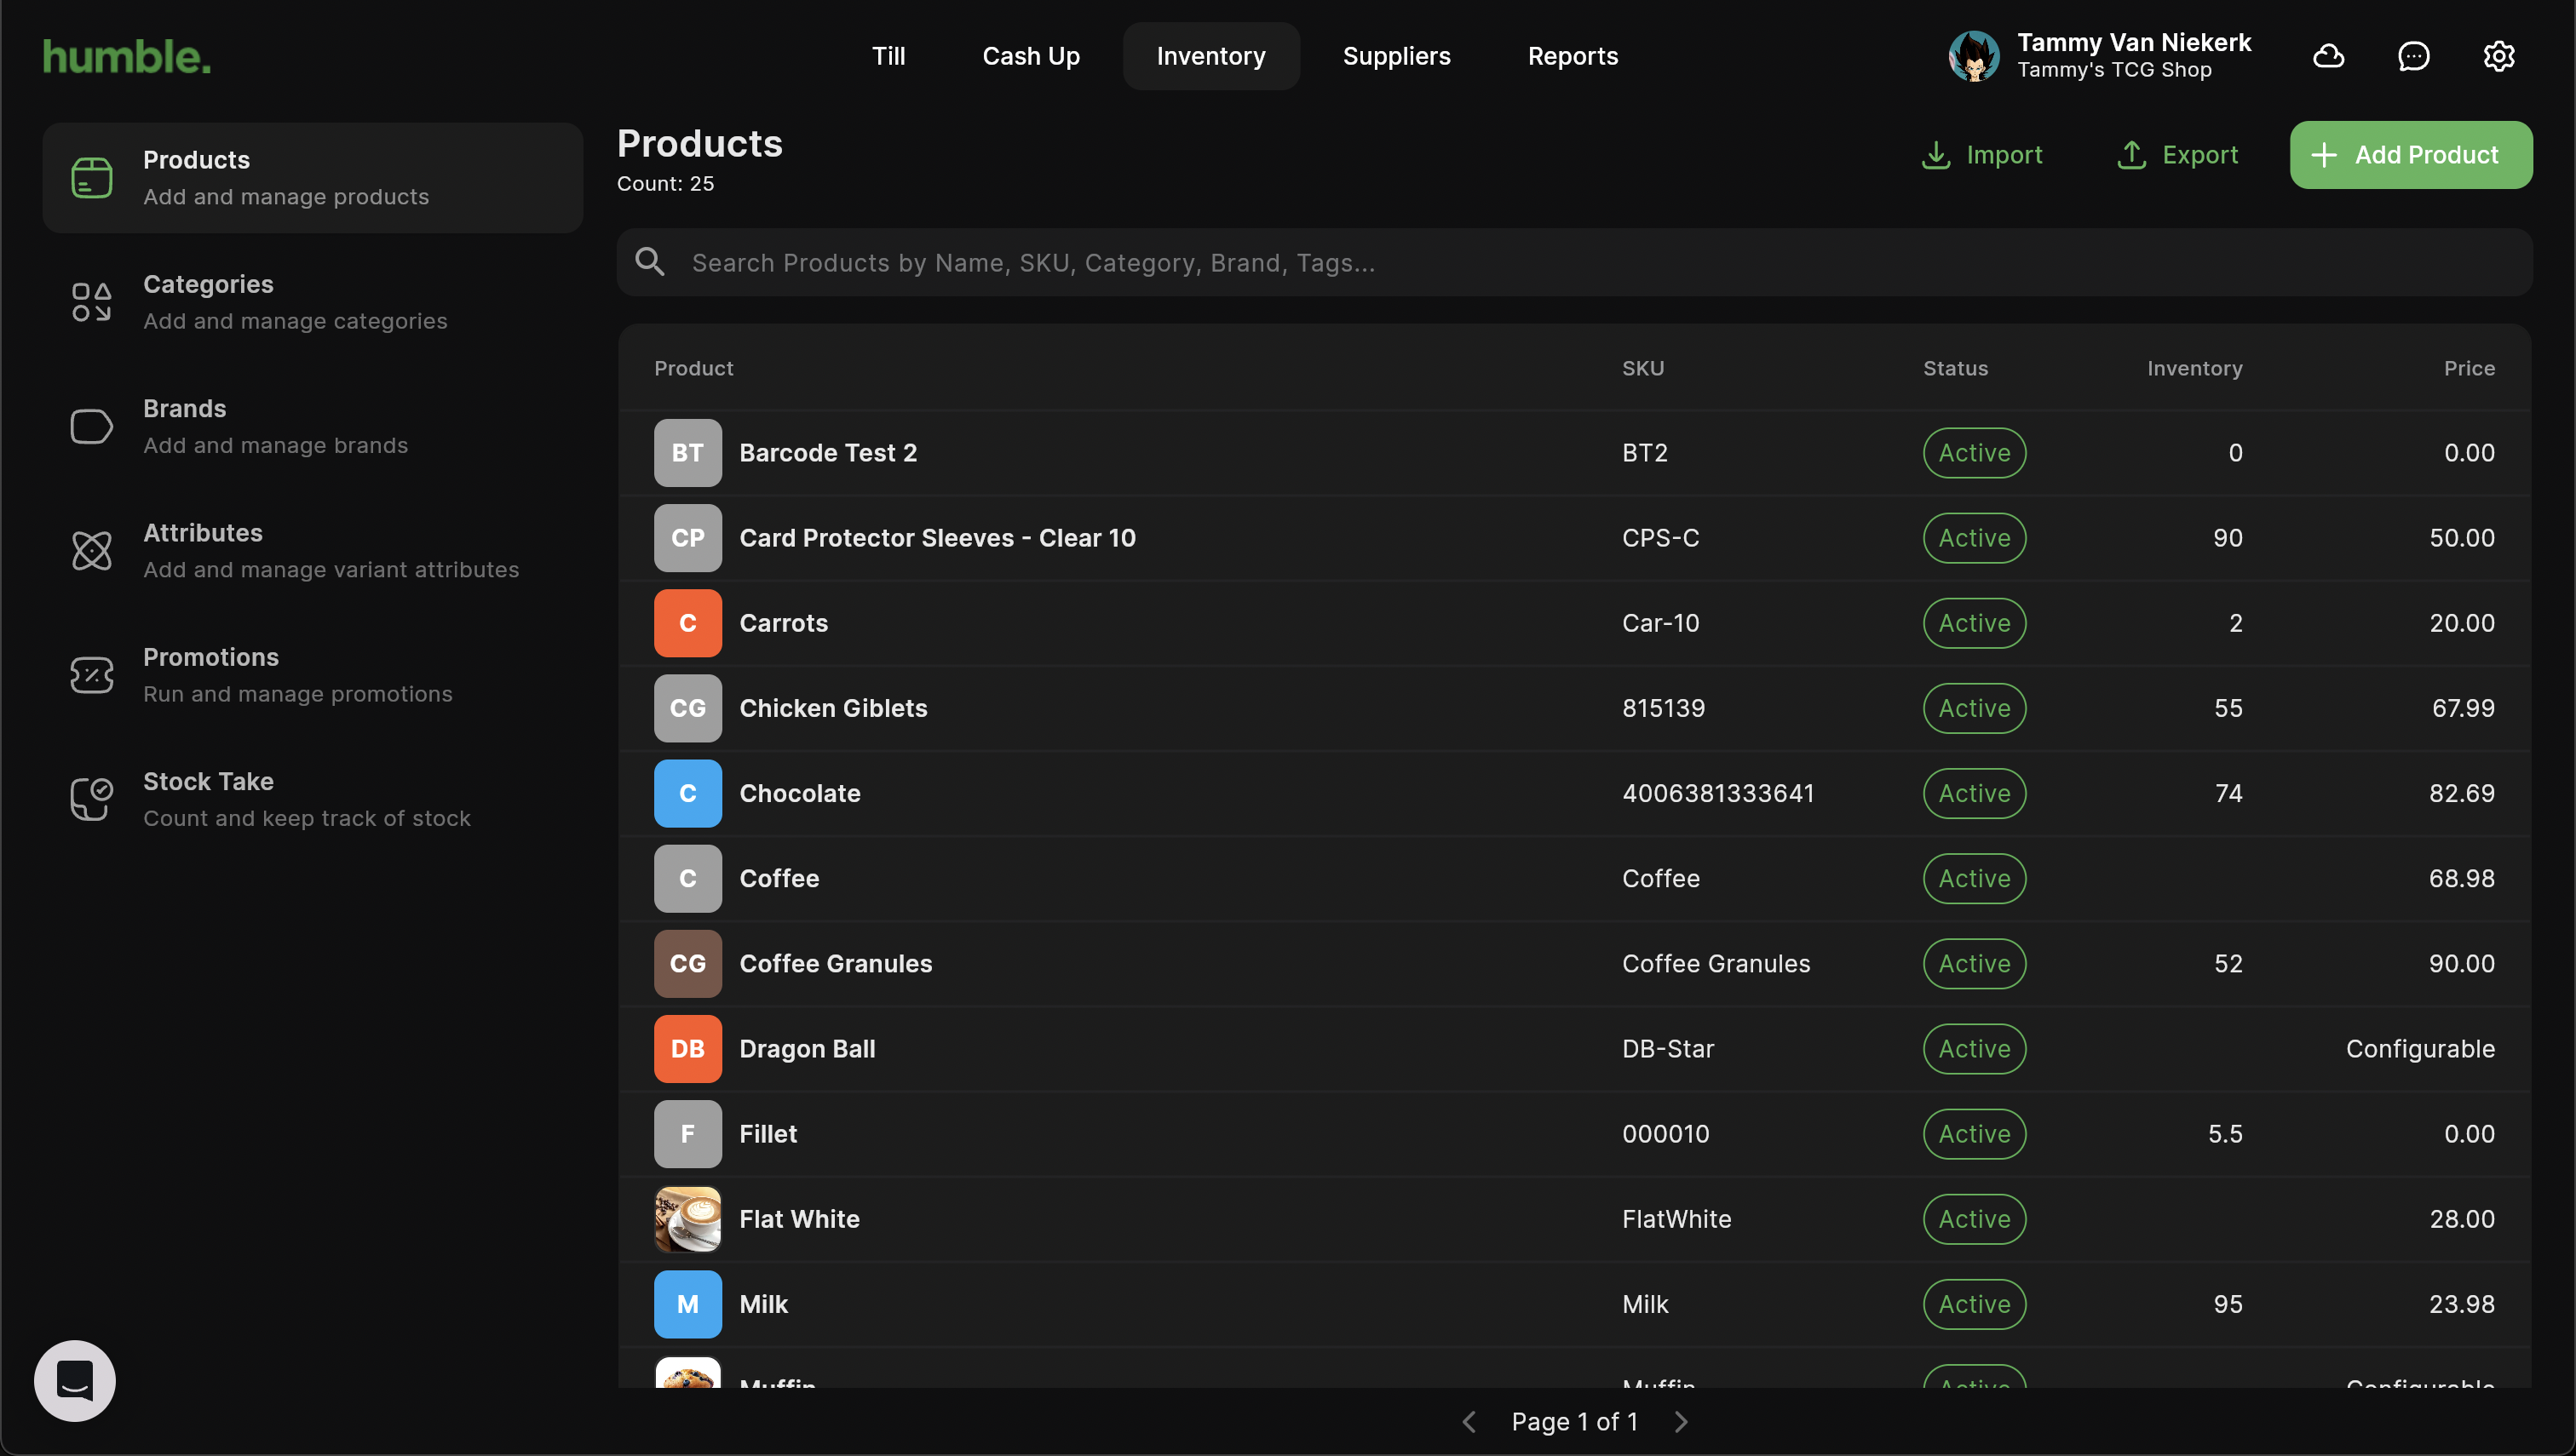Click the search magnifier icon

click(650, 262)
